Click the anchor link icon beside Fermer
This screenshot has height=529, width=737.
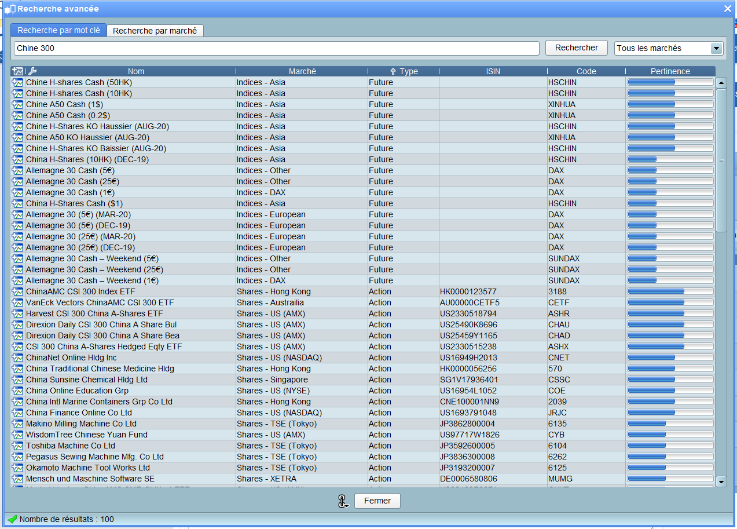pos(343,502)
